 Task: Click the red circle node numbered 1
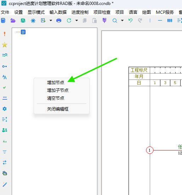149,150
